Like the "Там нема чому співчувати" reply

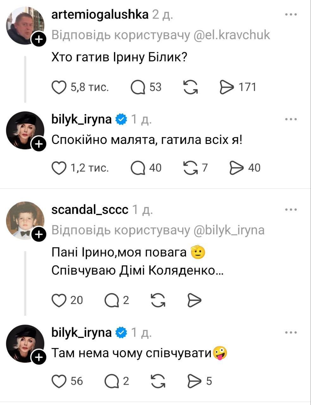59,381
